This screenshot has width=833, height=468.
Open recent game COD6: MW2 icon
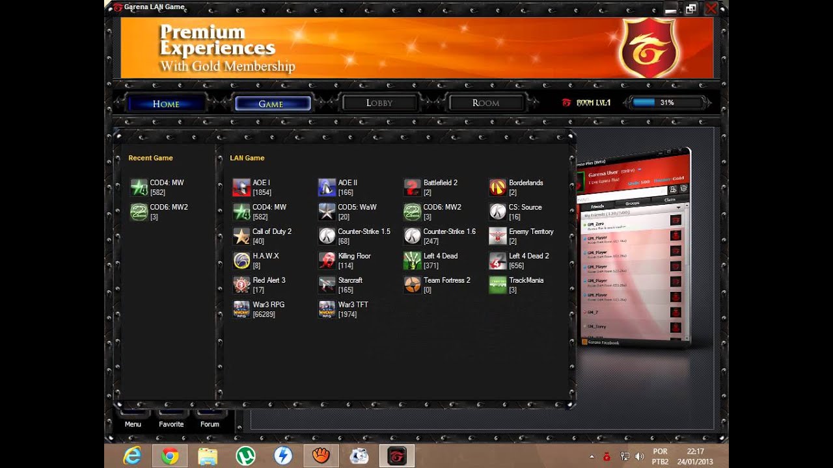coord(139,212)
